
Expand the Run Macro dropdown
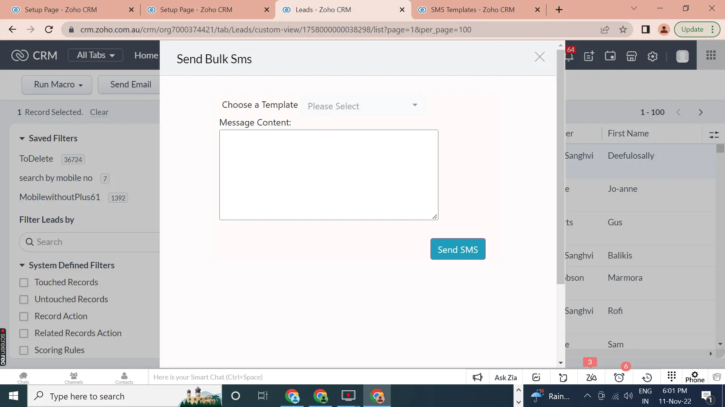57,85
